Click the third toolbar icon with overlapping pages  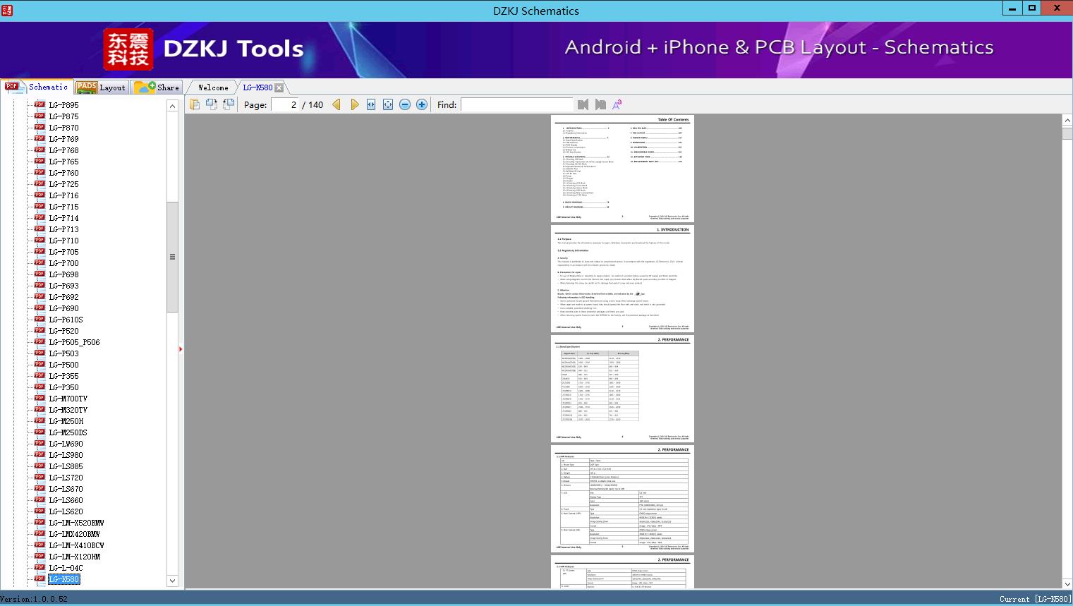229,104
